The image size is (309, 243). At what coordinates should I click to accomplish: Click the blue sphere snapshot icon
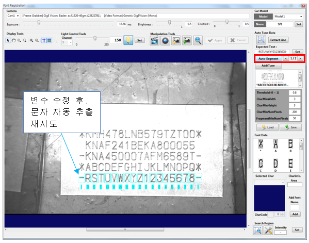165,41
